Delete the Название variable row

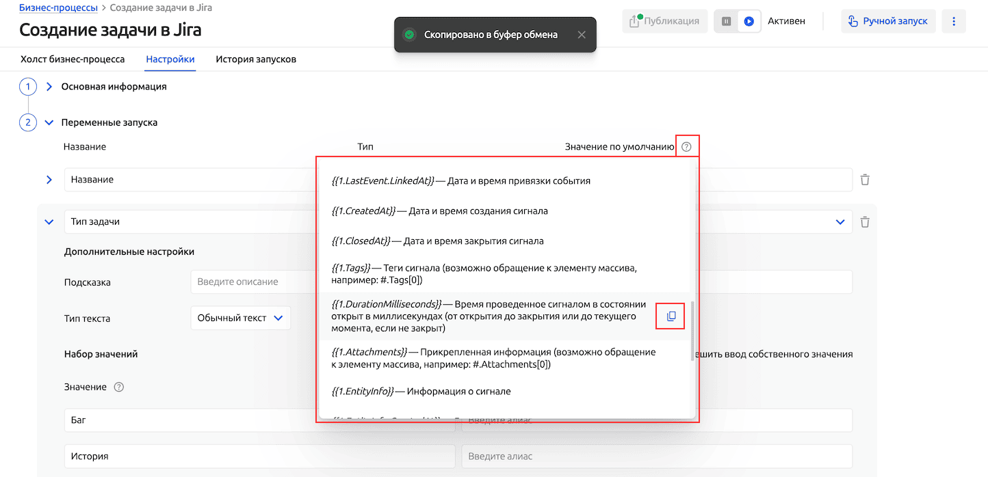click(x=865, y=180)
